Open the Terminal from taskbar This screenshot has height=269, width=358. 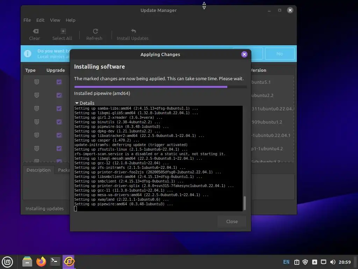55,261
